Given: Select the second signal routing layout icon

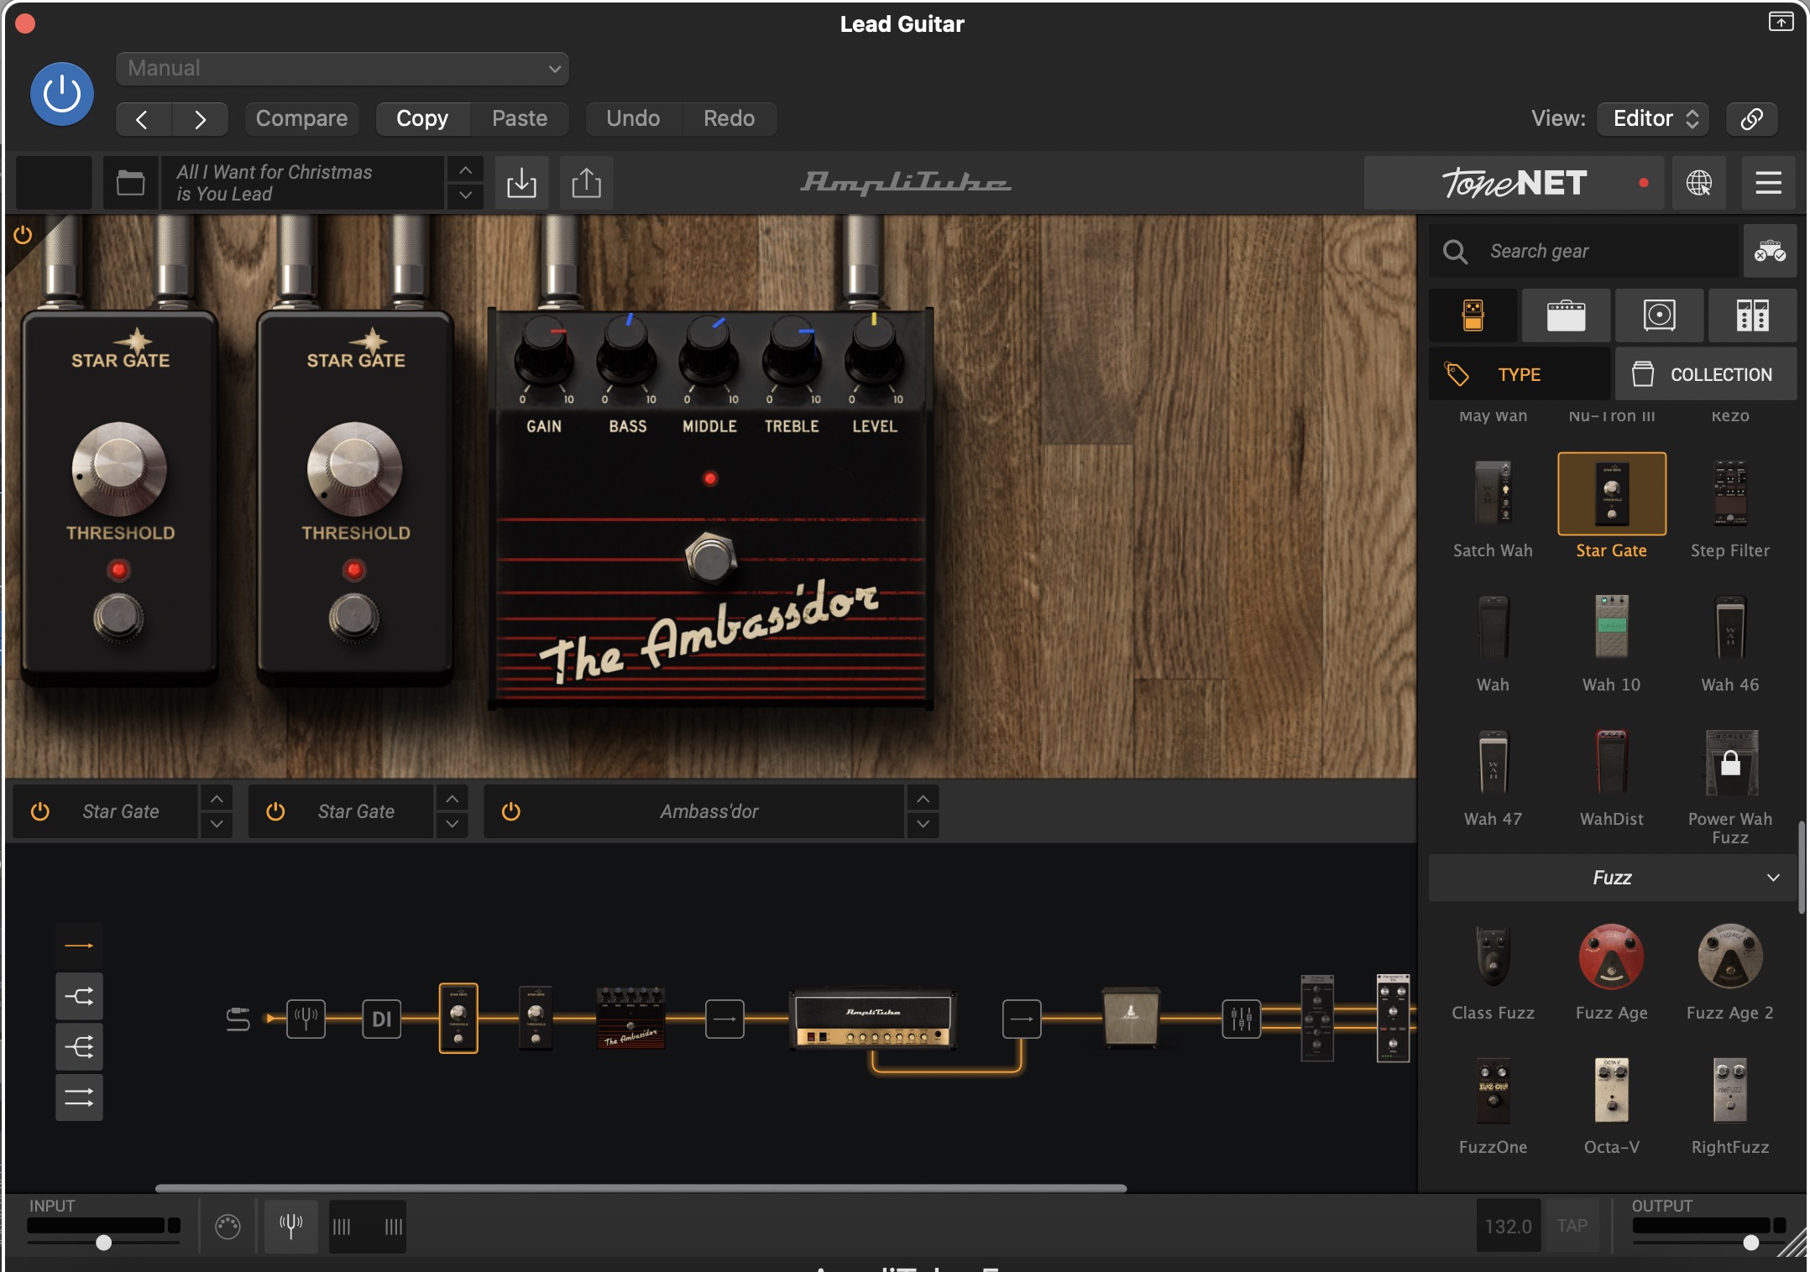Looking at the screenshot, I should tap(79, 996).
